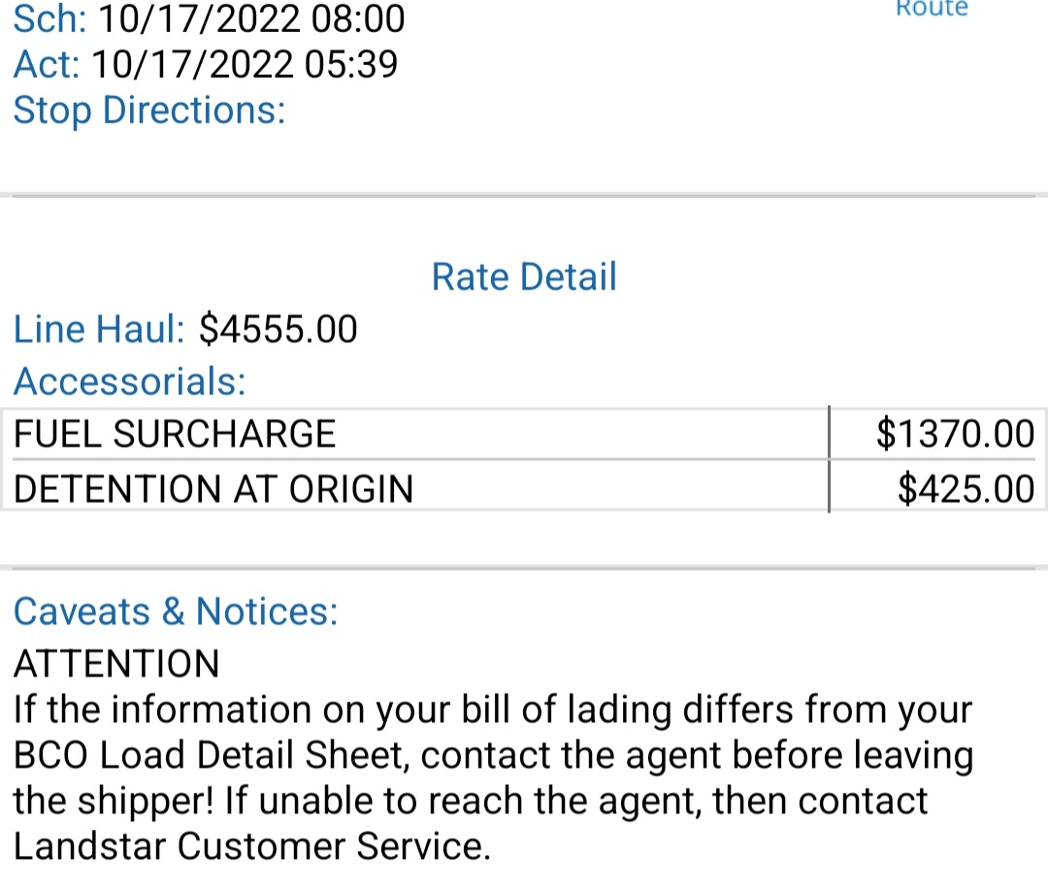
Task: Select the FUEL SURCHARGE row name
Action: tap(175, 434)
